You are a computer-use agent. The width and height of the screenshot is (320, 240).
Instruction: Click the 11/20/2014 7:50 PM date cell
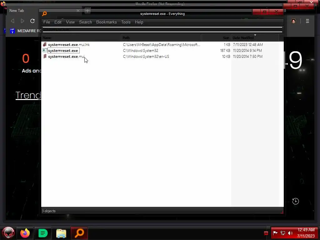[247, 56]
